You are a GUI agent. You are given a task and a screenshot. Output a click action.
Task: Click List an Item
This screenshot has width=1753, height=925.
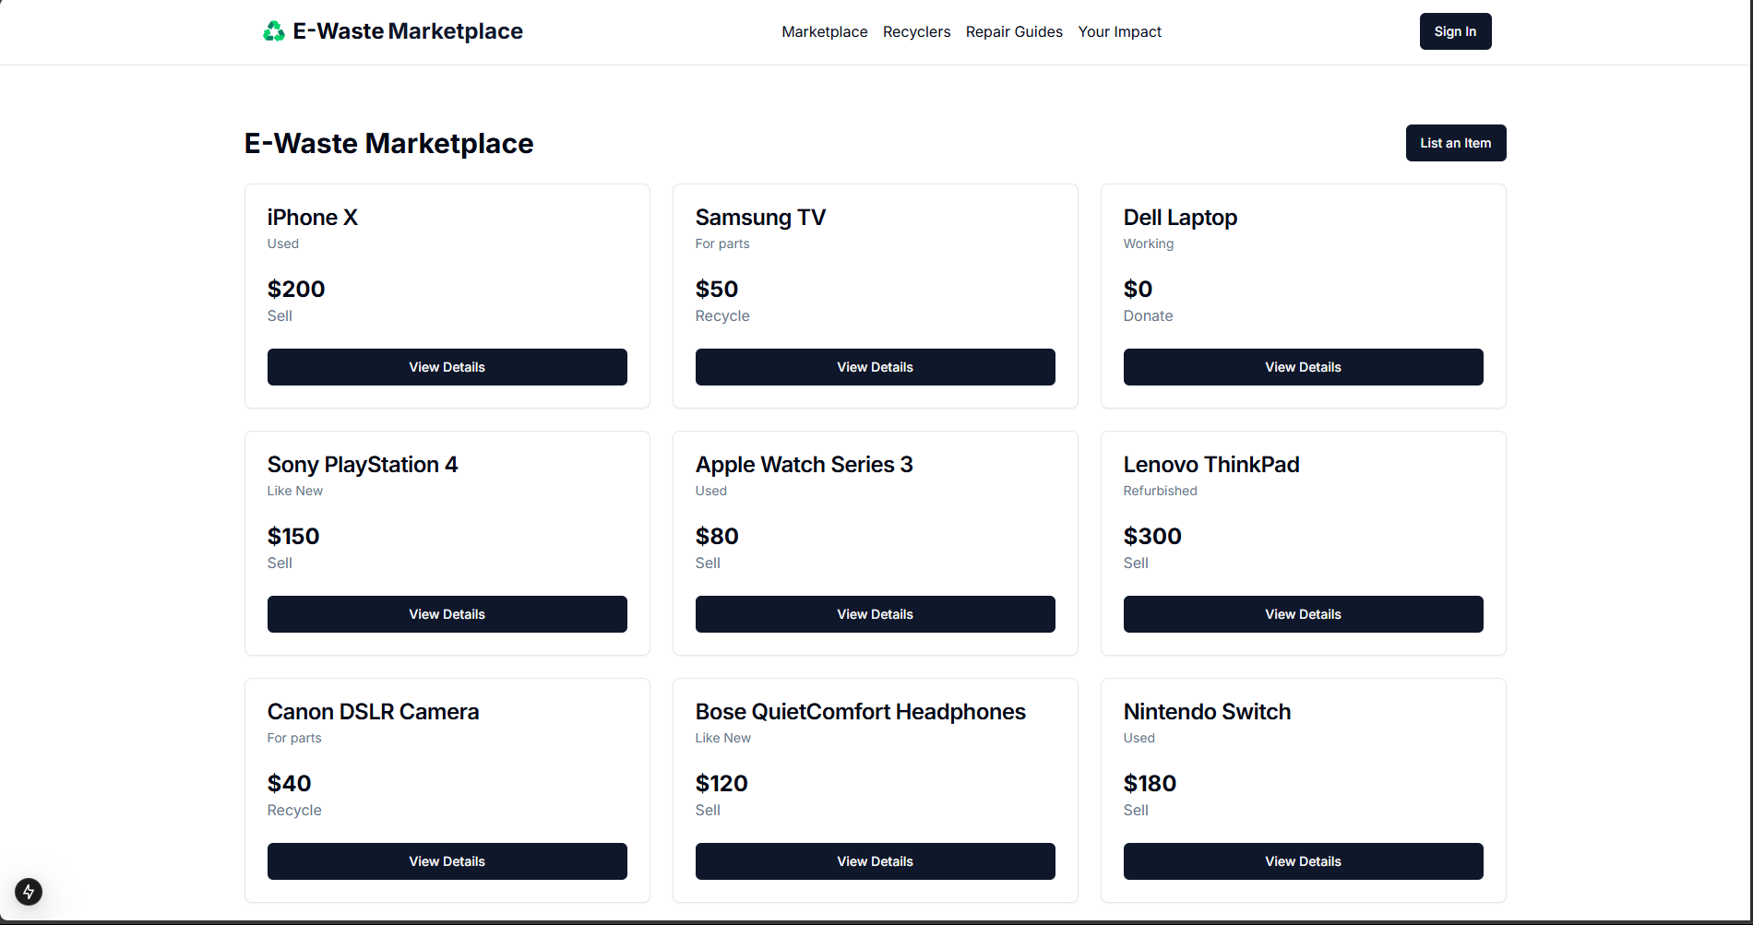[x=1455, y=143]
